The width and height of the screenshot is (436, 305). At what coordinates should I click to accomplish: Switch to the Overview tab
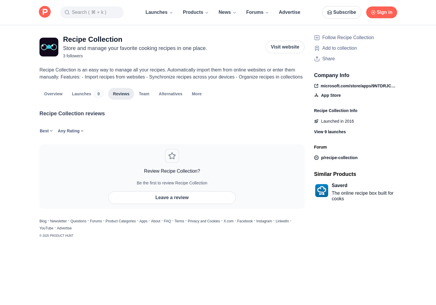tap(53, 94)
